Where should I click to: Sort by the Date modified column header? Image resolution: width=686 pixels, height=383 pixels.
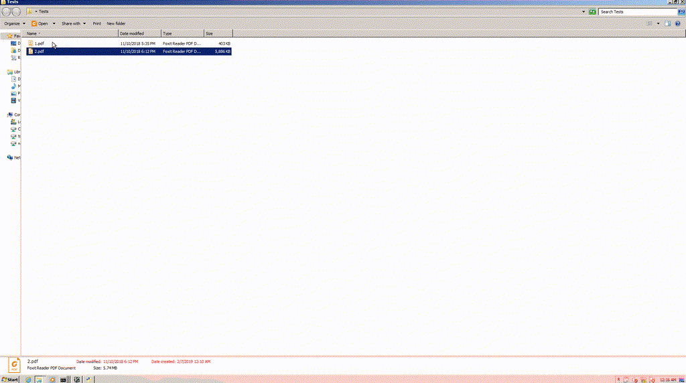pos(139,33)
